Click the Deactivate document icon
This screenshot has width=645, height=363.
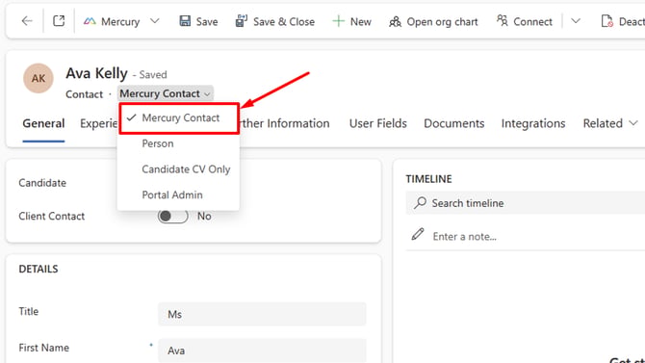(607, 21)
